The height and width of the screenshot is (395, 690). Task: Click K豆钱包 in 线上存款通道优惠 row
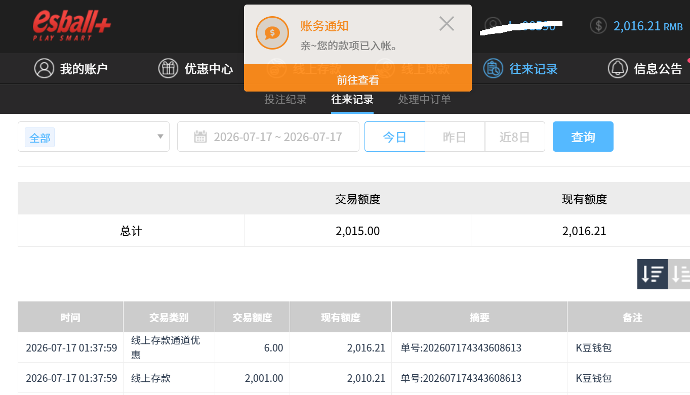coord(594,348)
